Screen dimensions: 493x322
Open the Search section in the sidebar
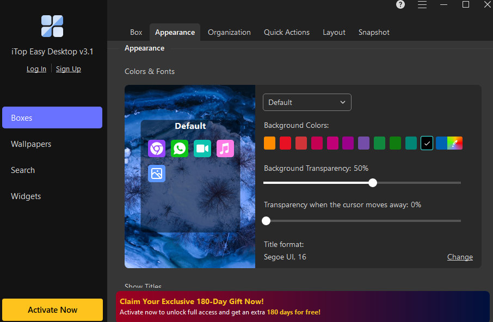[23, 170]
